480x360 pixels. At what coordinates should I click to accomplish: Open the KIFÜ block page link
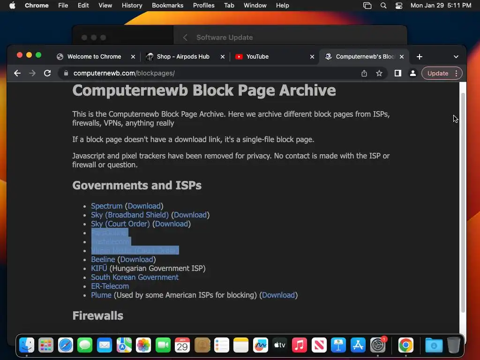[x=99, y=268]
